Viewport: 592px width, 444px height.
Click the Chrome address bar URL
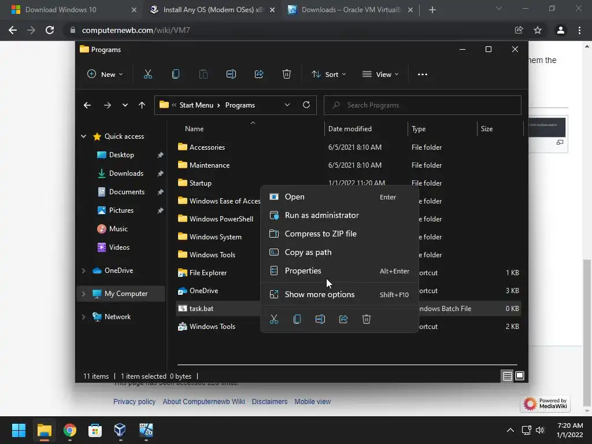(x=135, y=30)
